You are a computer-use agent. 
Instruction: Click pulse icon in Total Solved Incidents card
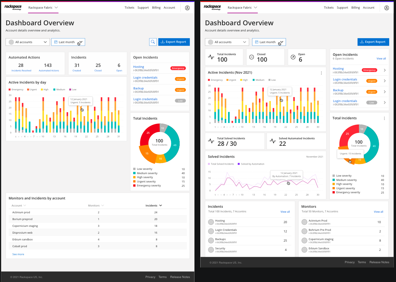pyautogui.click(x=211, y=141)
